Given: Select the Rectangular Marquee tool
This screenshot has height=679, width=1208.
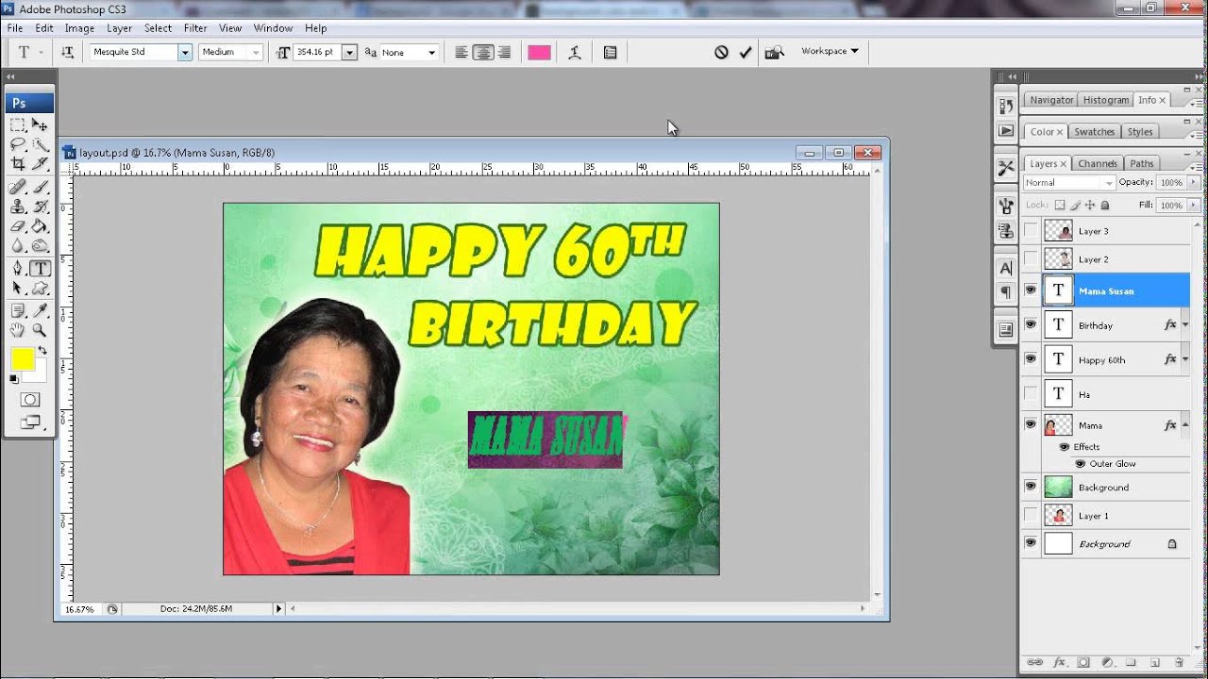Looking at the screenshot, I should pyautogui.click(x=18, y=124).
